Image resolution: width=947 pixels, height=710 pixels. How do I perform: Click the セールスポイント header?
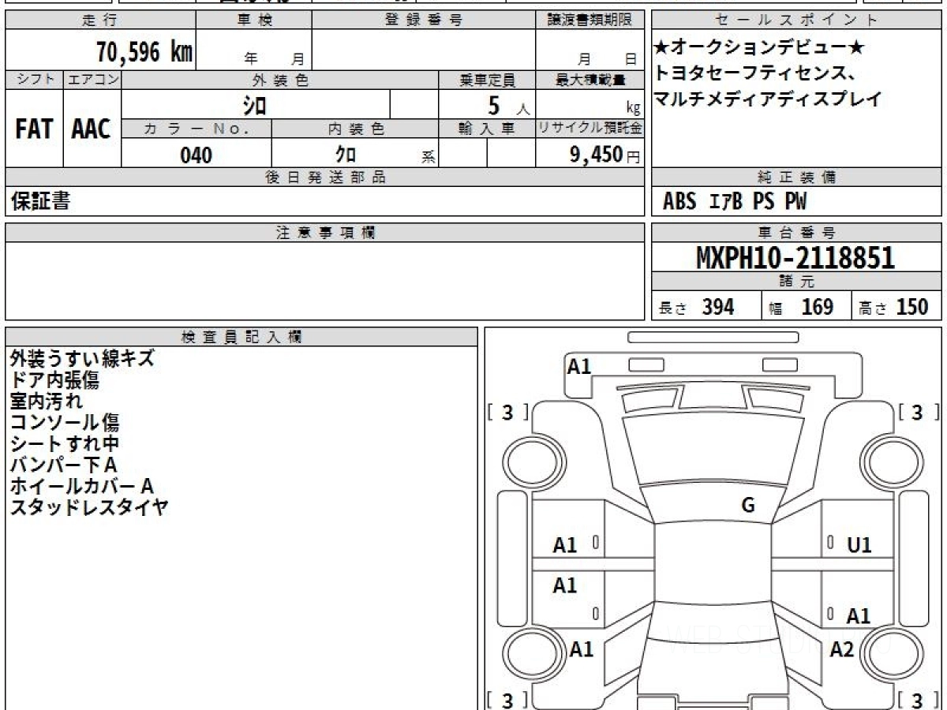(x=796, y=21)
